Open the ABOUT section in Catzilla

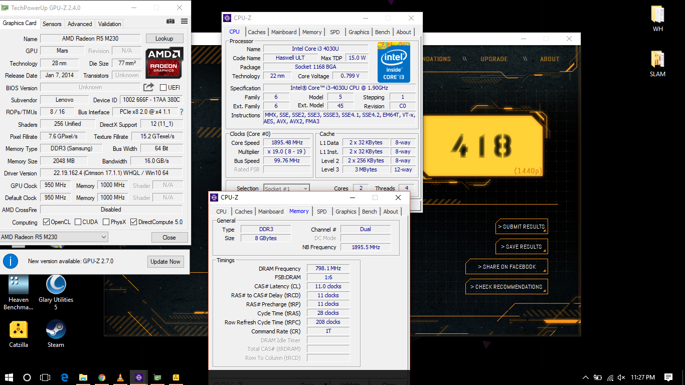tap(550, 59)
